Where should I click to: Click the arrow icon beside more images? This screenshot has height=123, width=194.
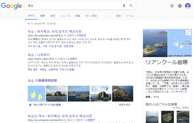(30, 105)
